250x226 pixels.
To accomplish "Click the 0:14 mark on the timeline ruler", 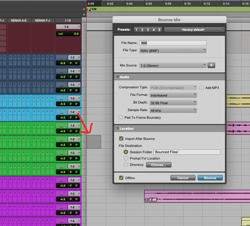I will point(226,4).
